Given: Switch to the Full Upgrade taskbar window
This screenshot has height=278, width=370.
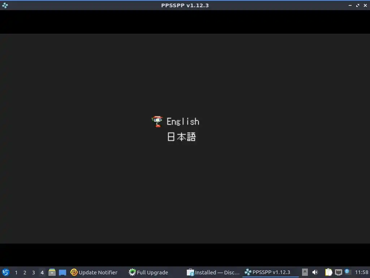Looking at the screenshot, I should [x=148, y=272].
